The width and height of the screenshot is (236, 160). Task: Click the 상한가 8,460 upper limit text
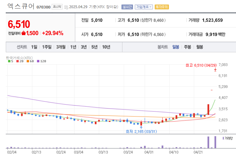pos(153,20)
